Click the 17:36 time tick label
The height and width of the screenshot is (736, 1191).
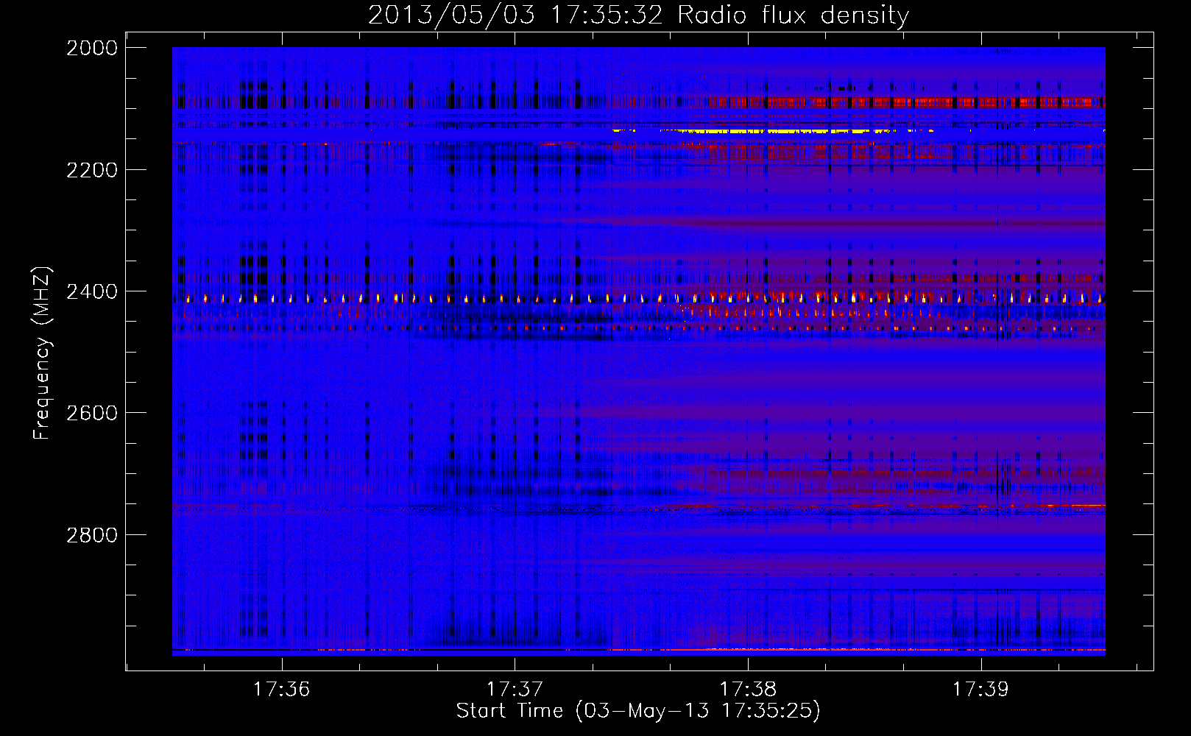pyautogui.click(x=281, y=689)
